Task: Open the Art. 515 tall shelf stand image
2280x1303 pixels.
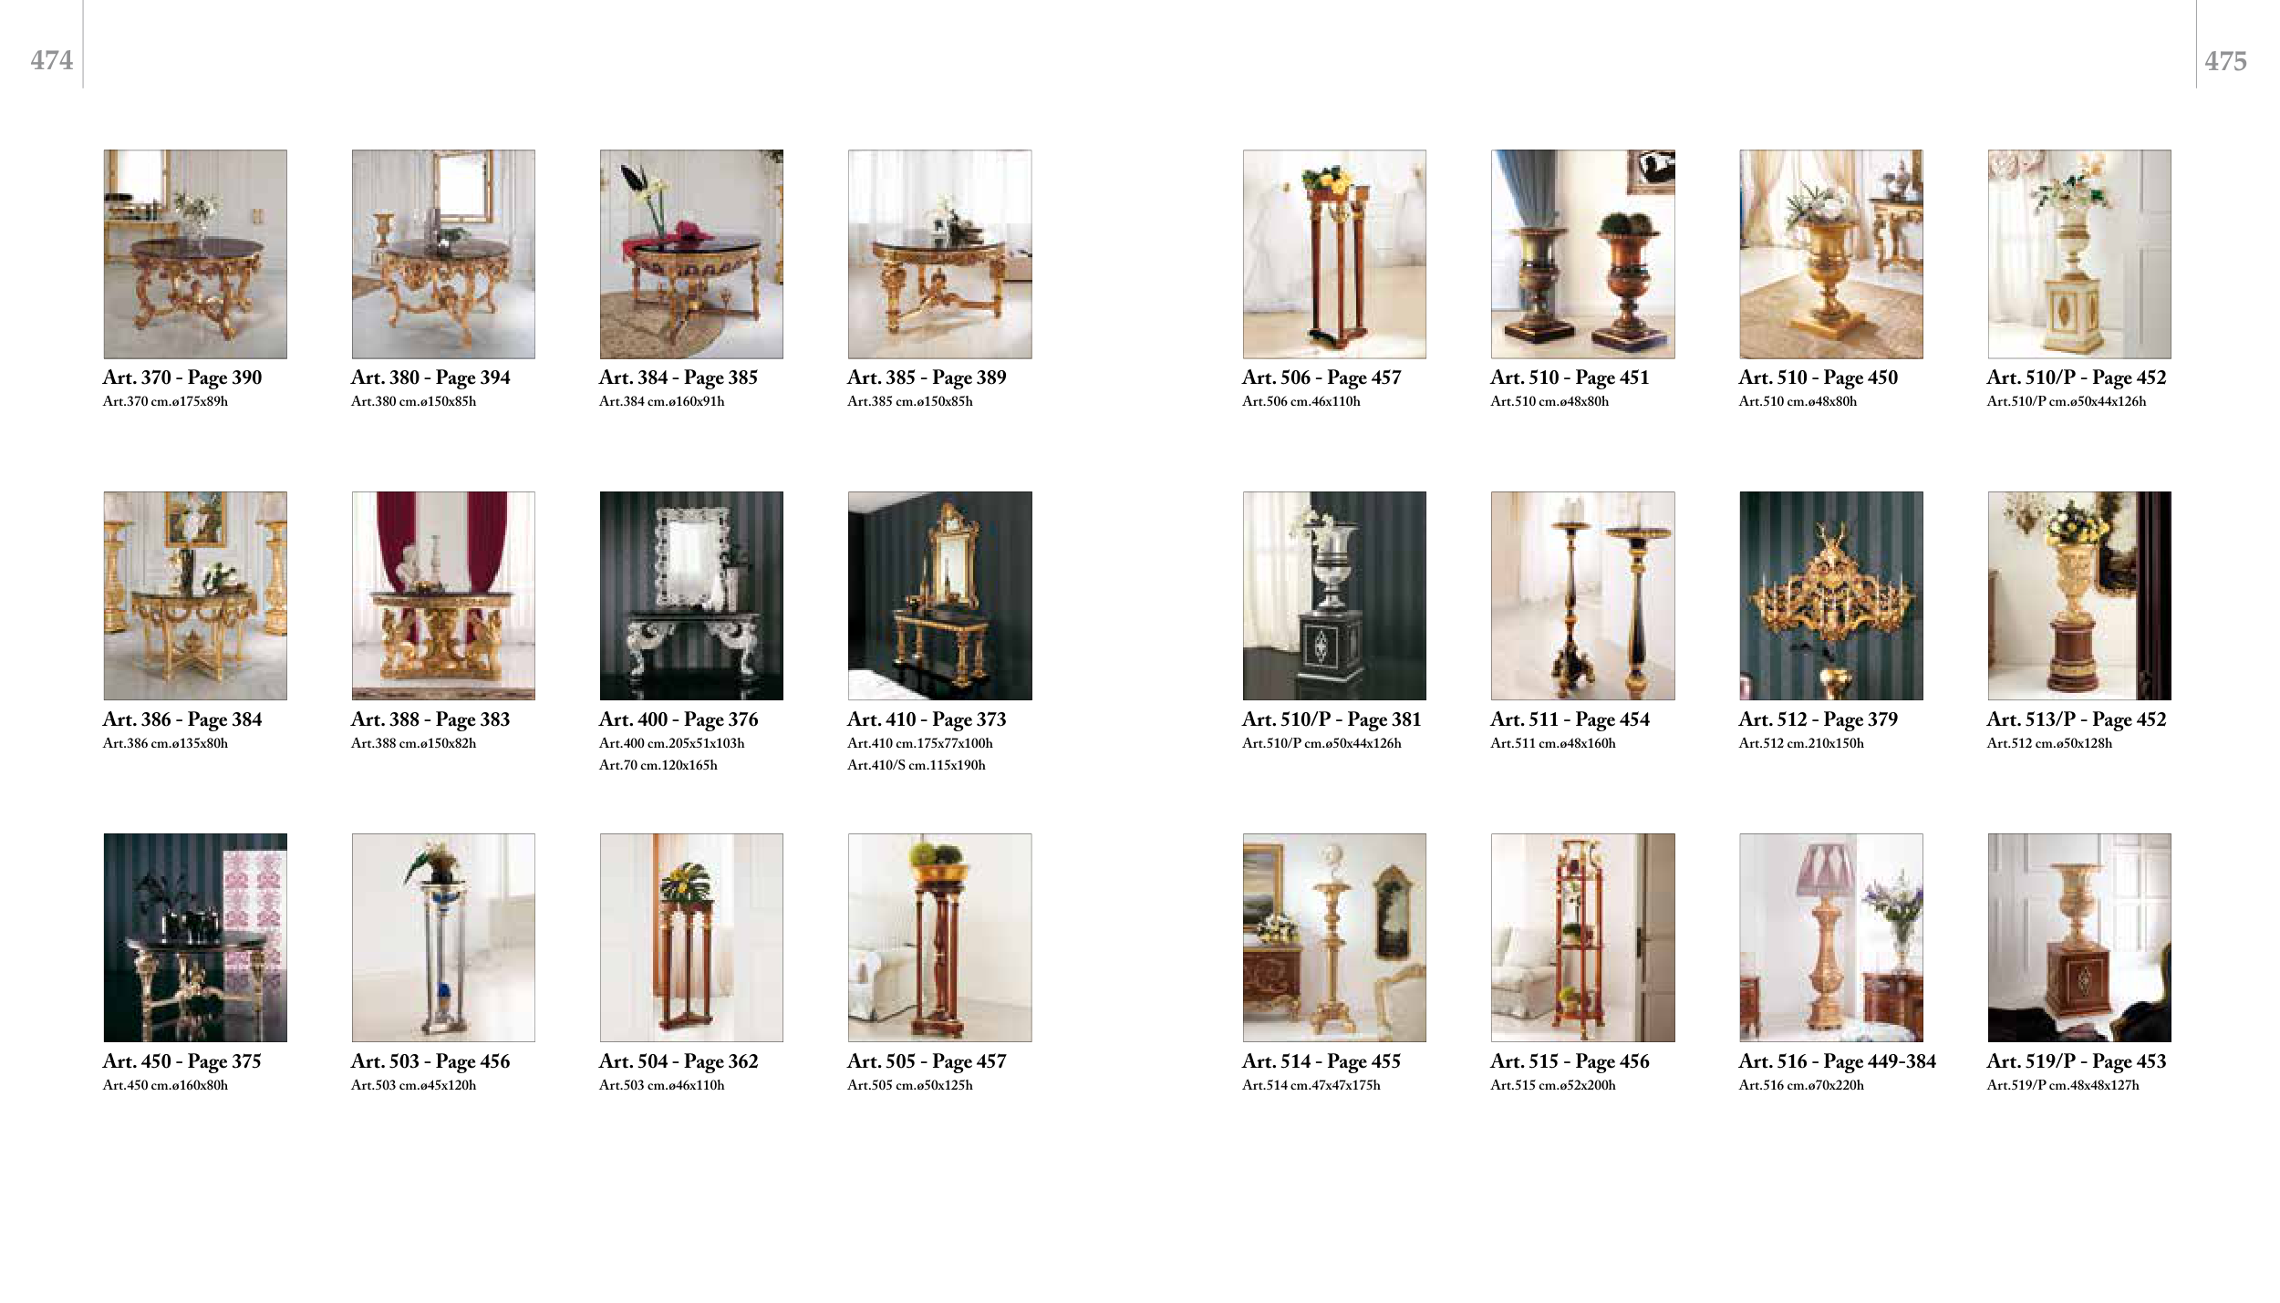Action: tap(1582, 937)
